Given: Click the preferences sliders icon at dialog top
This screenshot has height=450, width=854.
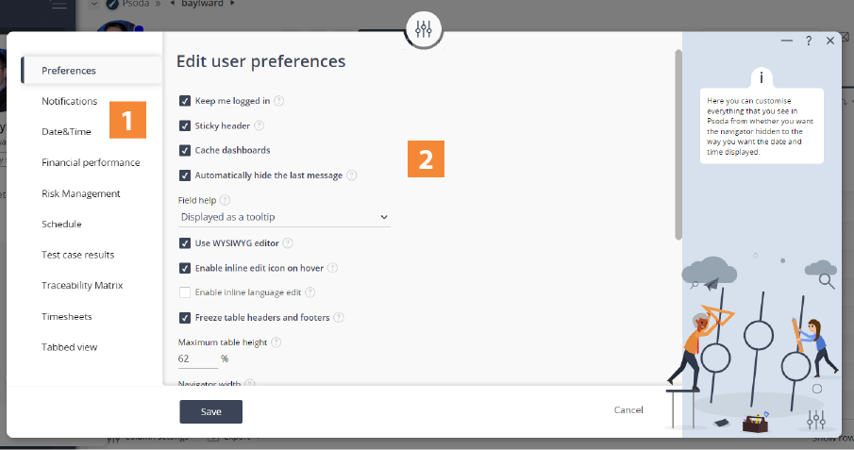Looking at the screenshot, I should click(423, 29).
